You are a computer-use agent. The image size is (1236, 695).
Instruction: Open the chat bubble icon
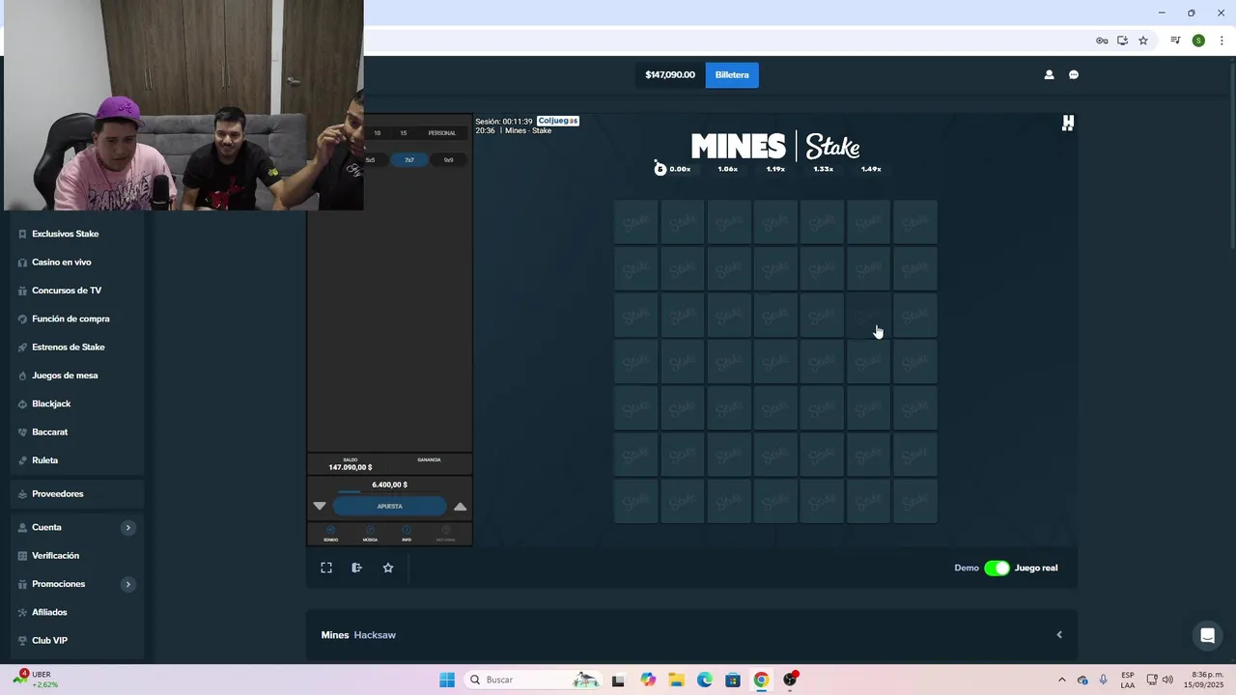[x=1074, y=74]
